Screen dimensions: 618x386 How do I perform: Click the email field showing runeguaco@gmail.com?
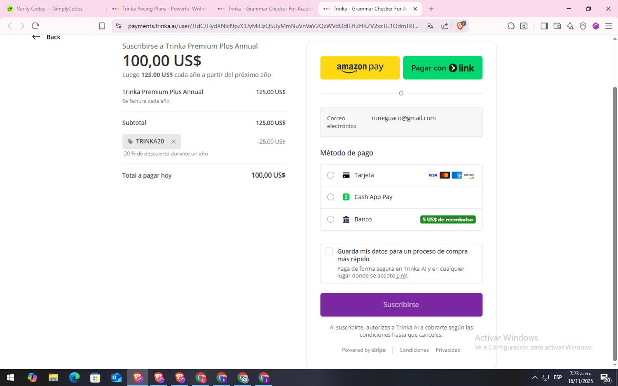point(401,122)
